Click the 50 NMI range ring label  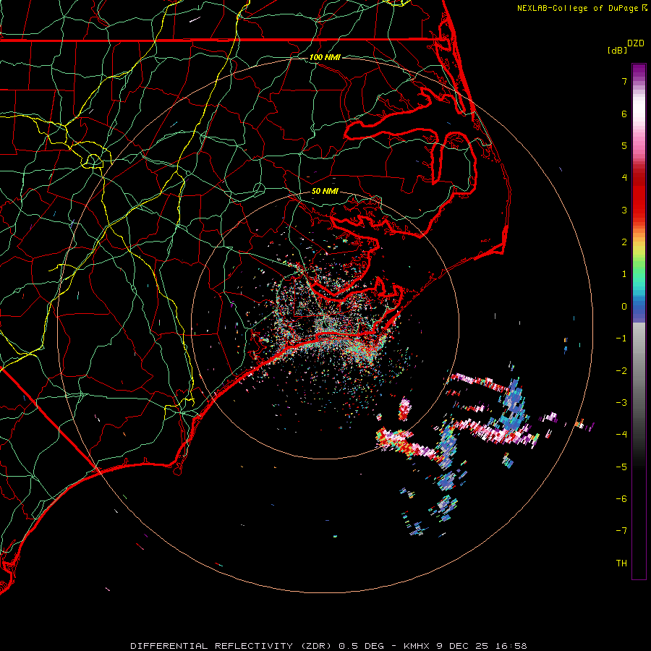325,191
